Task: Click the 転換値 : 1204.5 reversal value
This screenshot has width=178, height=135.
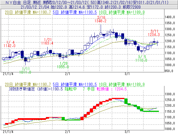Action: 112,89
